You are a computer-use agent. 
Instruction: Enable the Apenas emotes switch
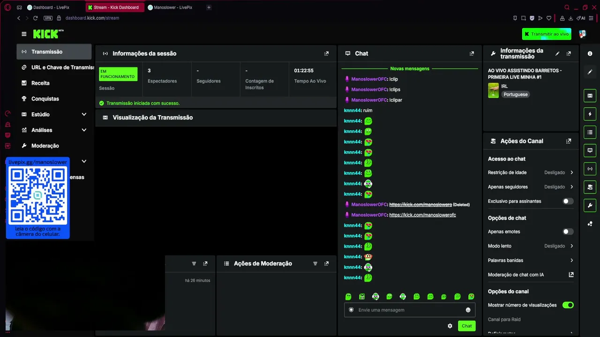pyautogui.click(x=568, y=232)
